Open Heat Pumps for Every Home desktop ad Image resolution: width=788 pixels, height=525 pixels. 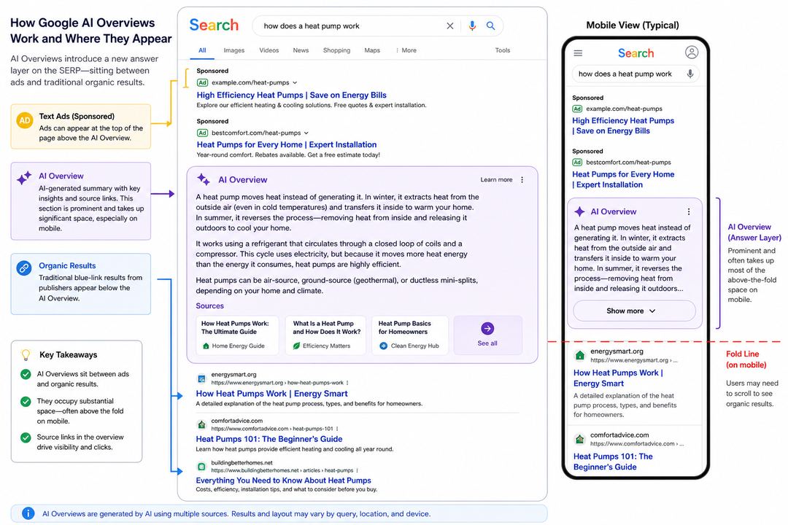(287, 144)
